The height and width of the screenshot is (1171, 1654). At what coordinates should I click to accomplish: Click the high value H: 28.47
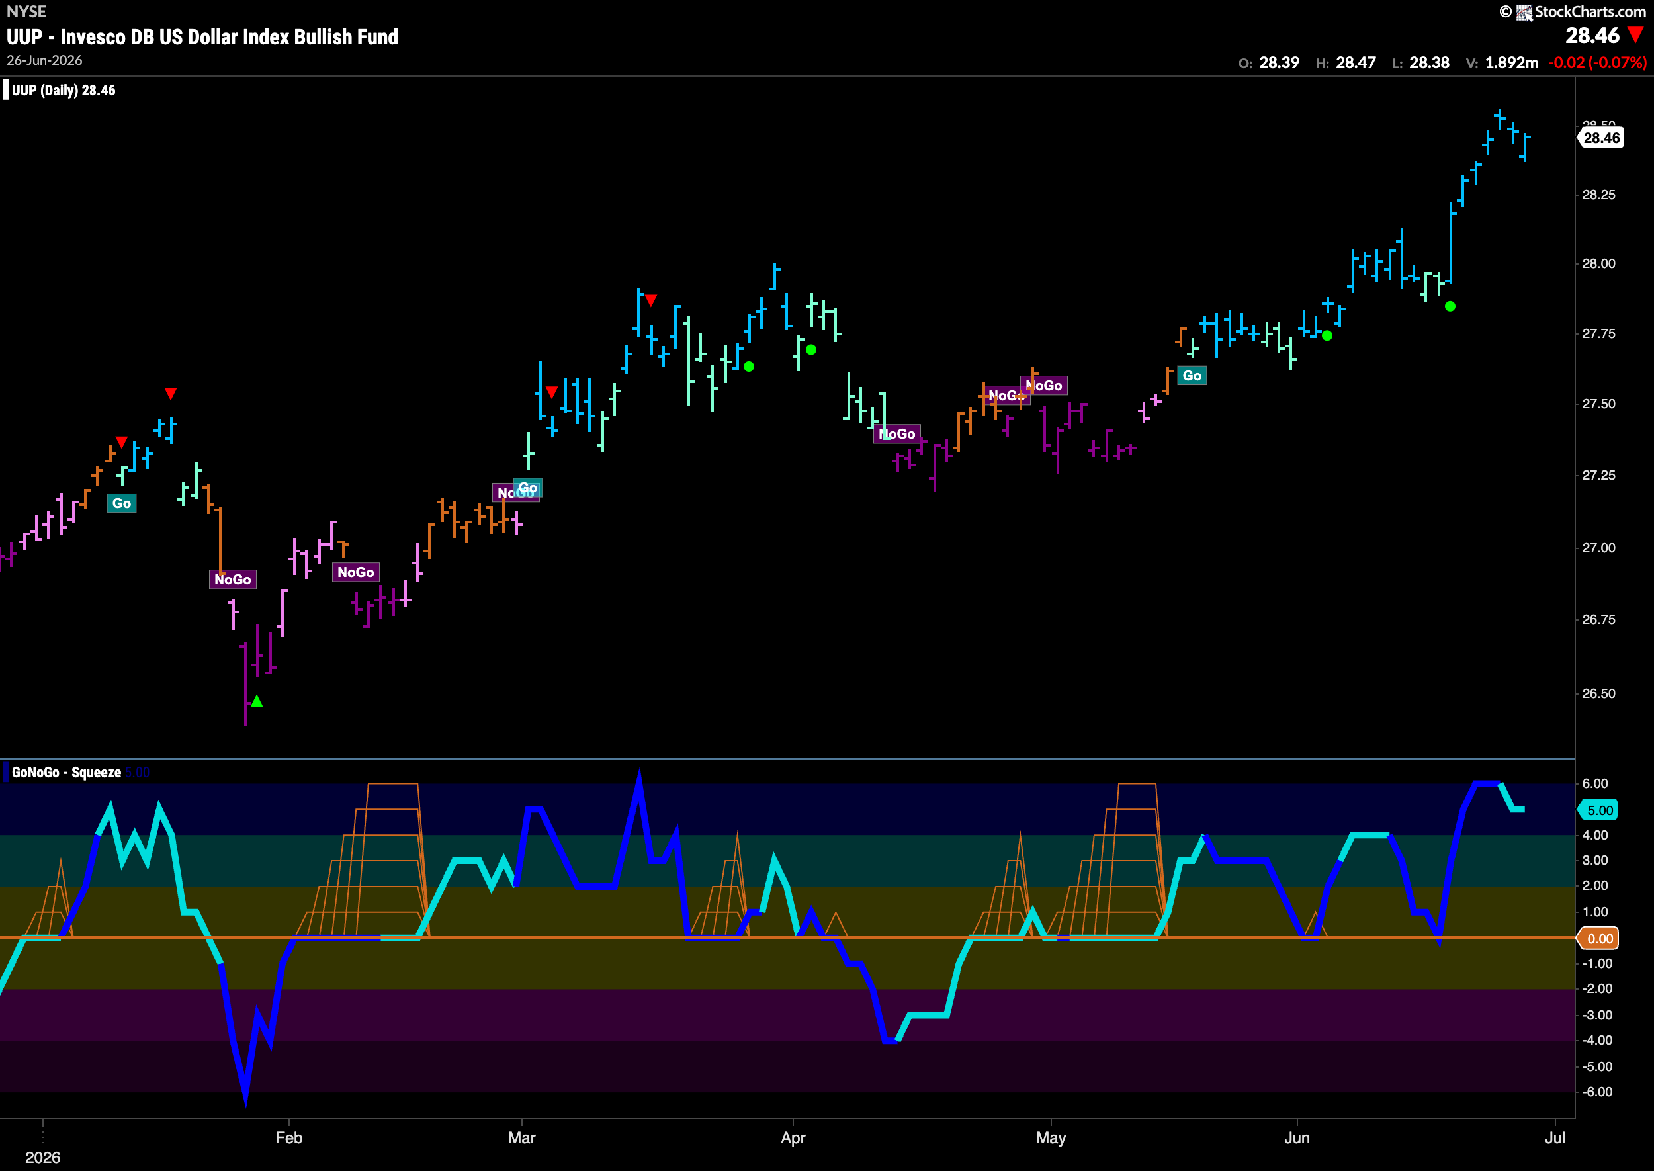(1346, 63)
